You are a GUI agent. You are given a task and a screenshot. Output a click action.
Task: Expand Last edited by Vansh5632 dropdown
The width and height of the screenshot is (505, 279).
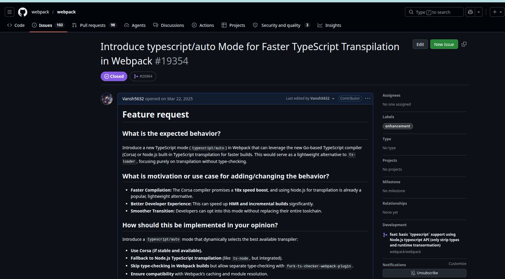[x=310, y=98]
